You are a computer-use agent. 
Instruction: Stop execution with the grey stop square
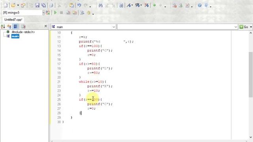[x=62, y=13]
